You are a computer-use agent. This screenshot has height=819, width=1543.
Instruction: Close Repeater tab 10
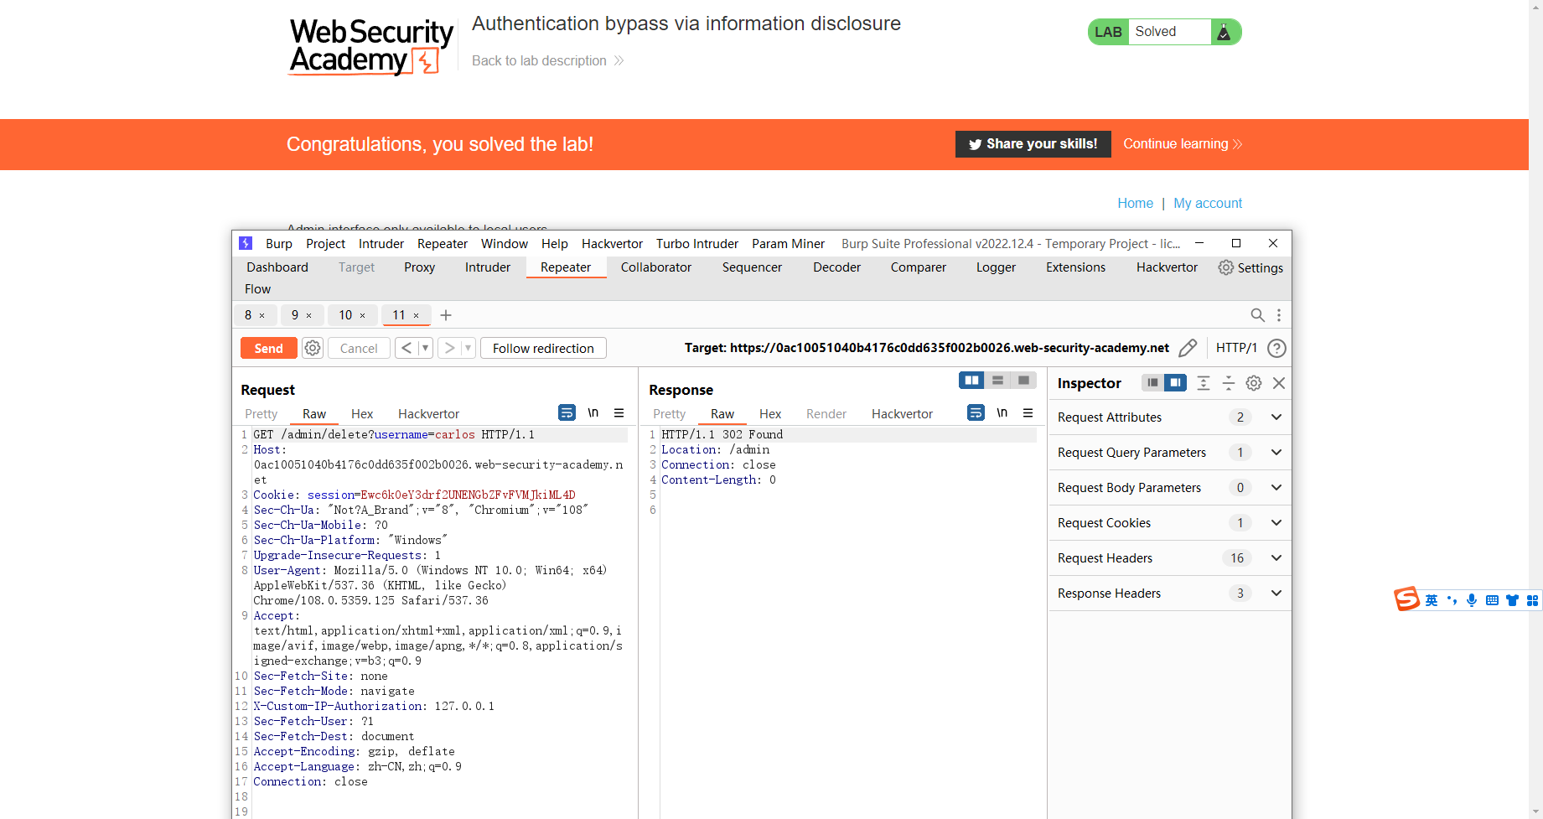(x=363, y=316)
